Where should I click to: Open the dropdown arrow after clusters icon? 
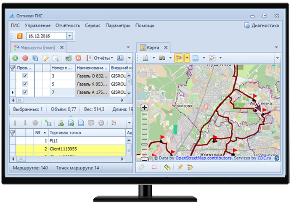(x=220, y=58)
